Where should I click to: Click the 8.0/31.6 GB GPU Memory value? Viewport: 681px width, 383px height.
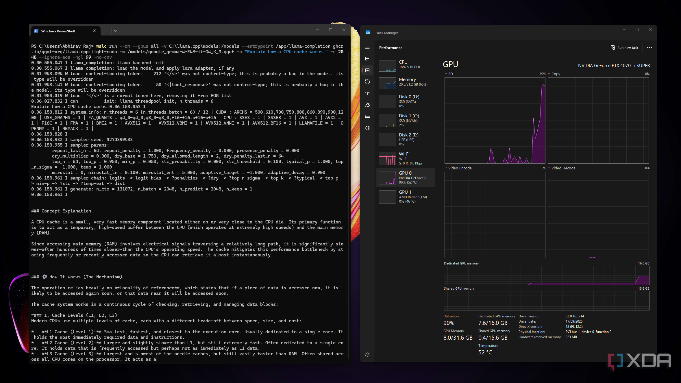coord(458,338)
